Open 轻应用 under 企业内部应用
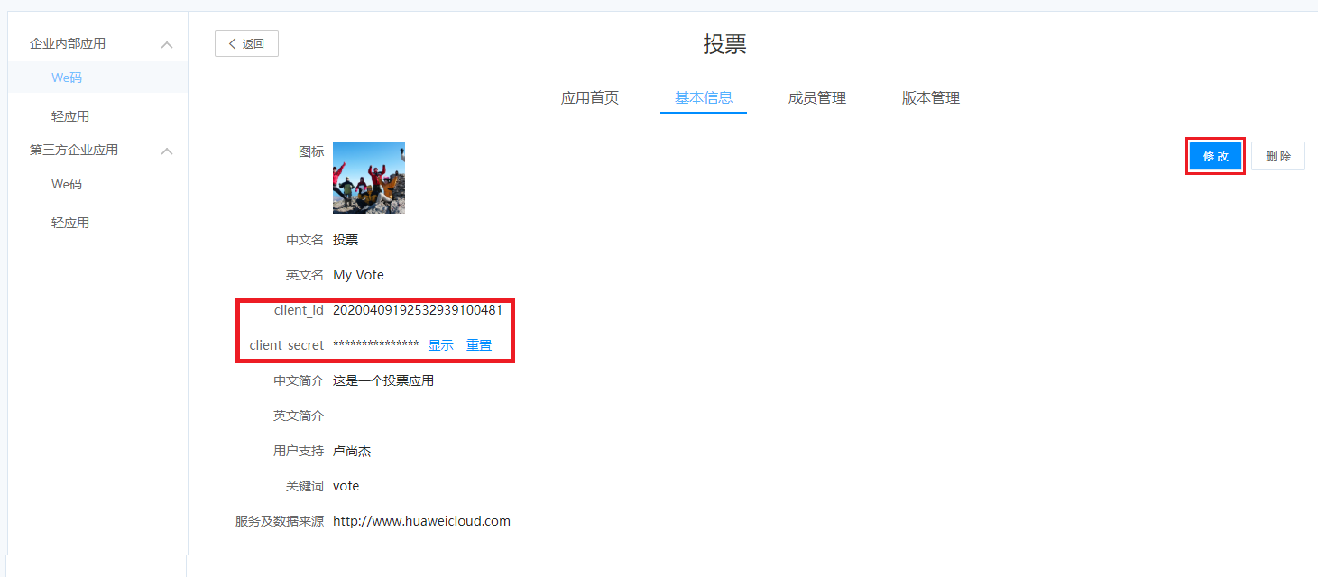1318x577 pixels. click(70, 116)
